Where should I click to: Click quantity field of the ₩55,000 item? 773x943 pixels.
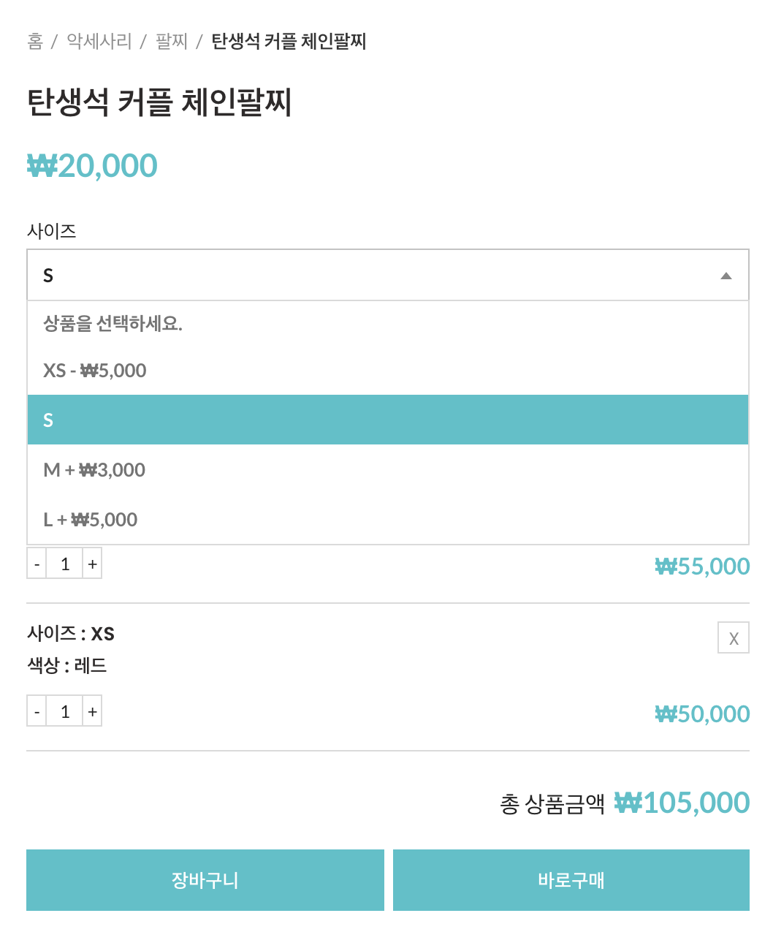pos(64,564)
